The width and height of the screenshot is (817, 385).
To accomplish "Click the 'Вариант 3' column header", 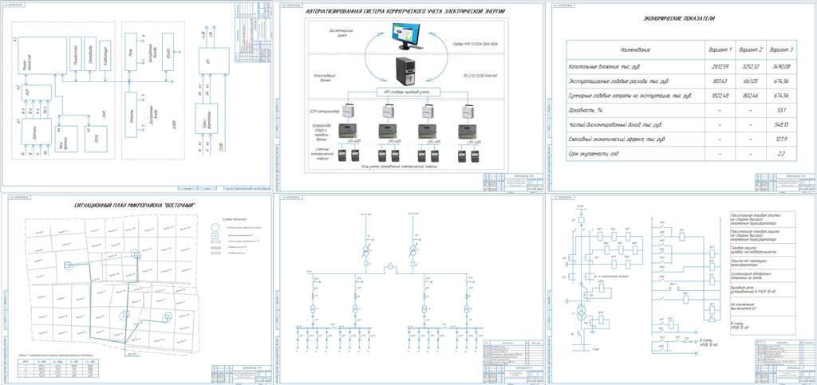I will click(782, 49).
